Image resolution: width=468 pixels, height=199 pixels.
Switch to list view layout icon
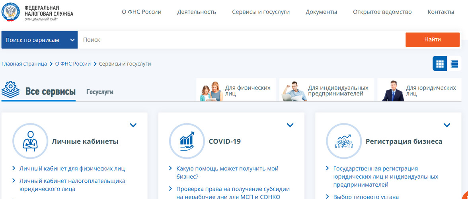[x=454, y=64]
